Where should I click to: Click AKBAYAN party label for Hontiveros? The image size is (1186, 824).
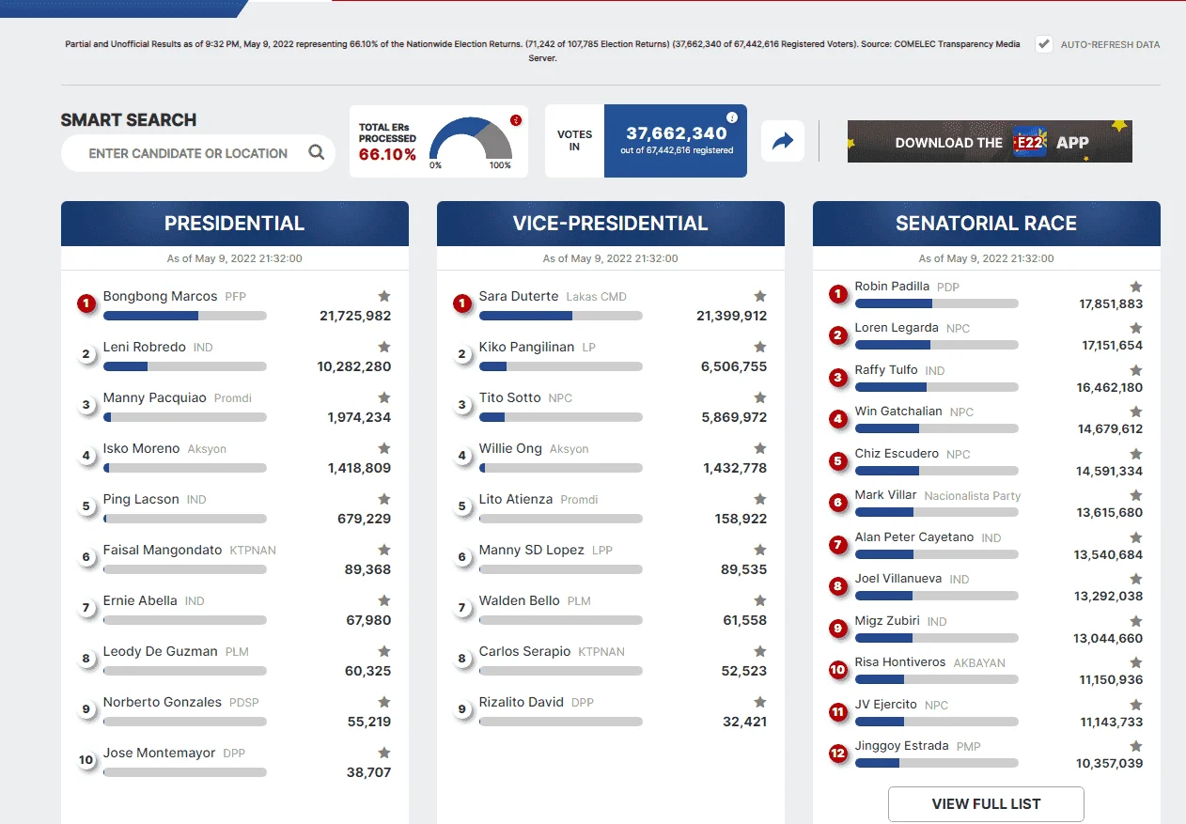(x=979, y=663)
